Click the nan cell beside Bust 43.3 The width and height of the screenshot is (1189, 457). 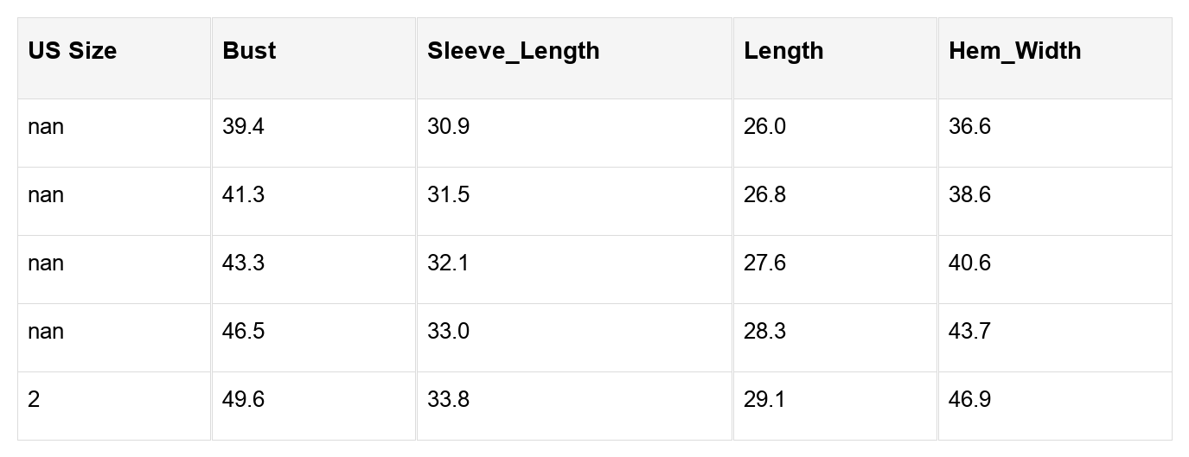[x=46, y=263]
